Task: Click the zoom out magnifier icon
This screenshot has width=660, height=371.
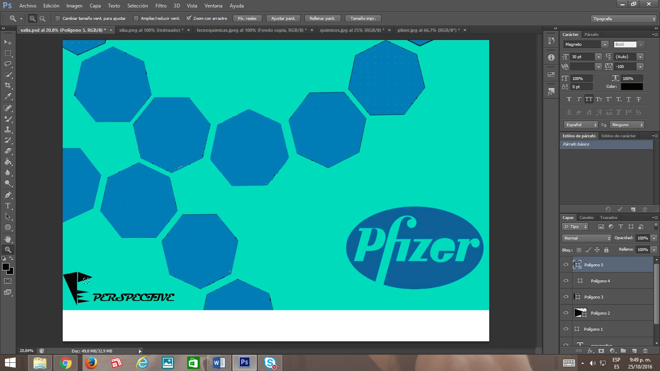Action: point(42,19)
